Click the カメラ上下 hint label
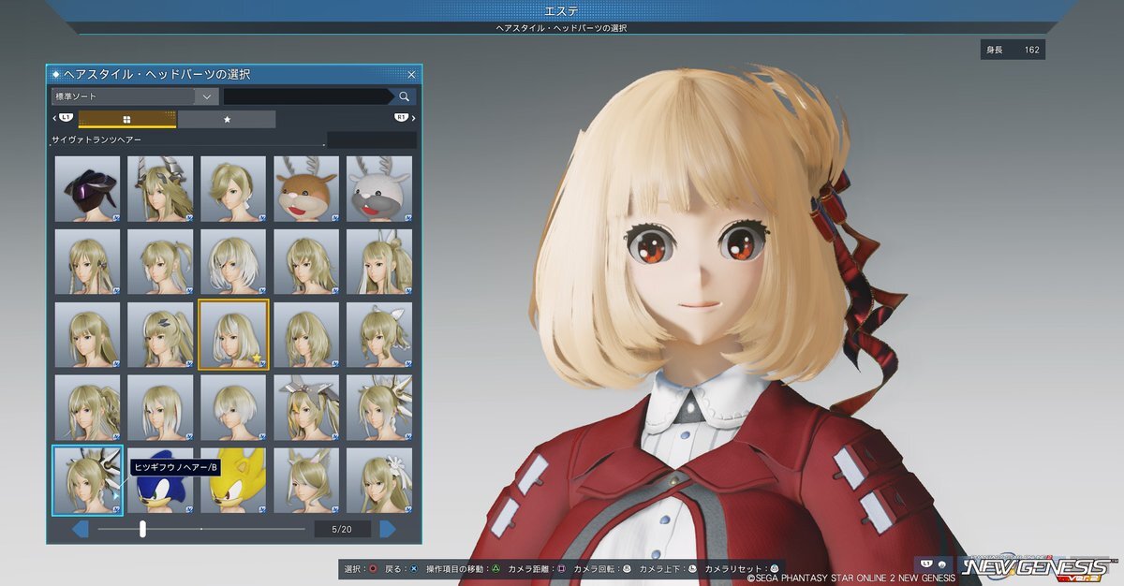1124x586 pixels. coord(661,568)
